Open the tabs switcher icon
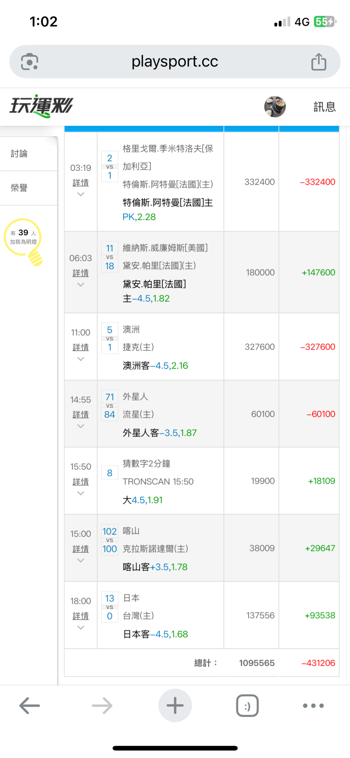Viewport: 350px width, 758px height. [247, 706]
